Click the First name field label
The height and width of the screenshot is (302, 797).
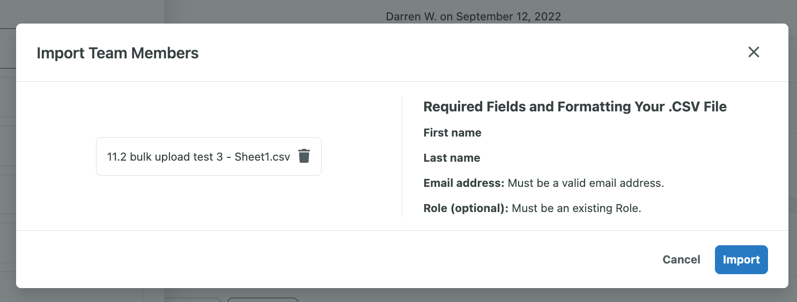452,133
